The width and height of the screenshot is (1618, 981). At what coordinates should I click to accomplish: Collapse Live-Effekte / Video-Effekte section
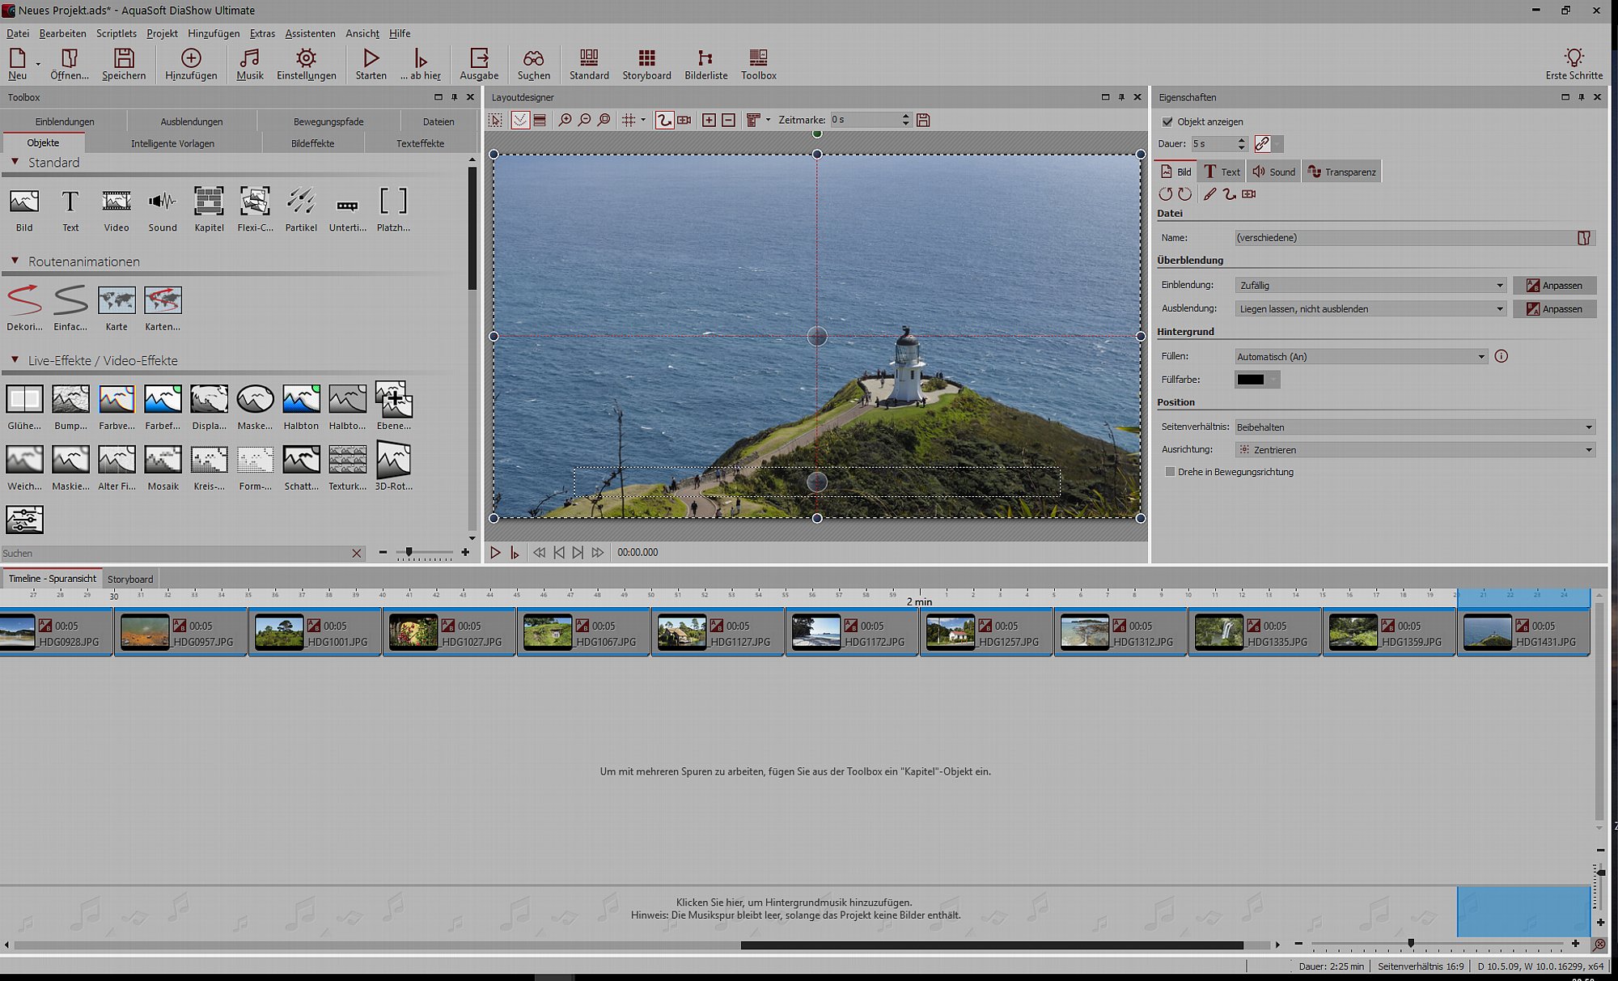(x=15, y=359)
